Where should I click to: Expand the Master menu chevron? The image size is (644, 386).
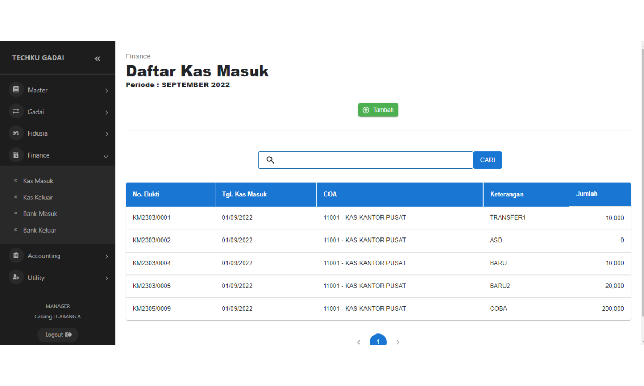[106, 91]
